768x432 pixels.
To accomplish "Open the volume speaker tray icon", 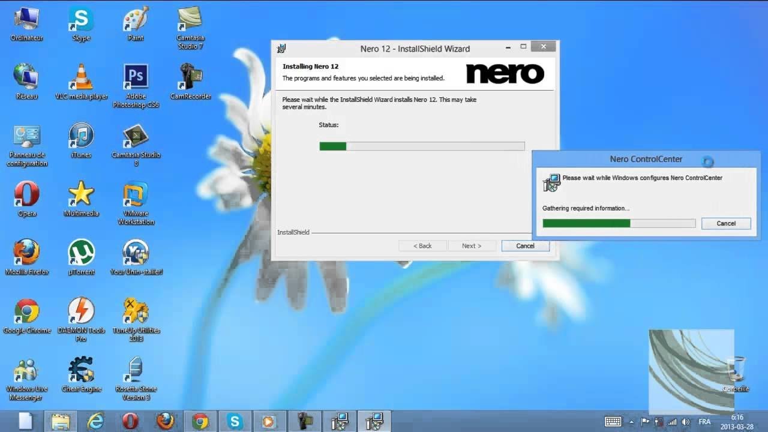I will pyautogui.click(x=685, y=422).
